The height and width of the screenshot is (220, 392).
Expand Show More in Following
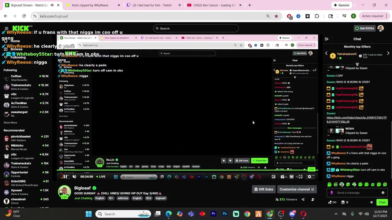click(x=10, y=123)
